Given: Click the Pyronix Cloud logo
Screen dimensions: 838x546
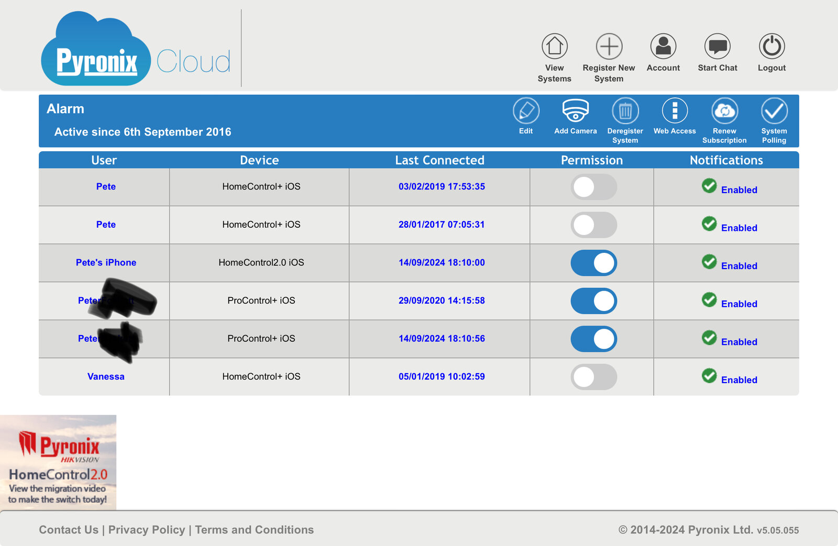Looking at the screenshot, I should 136,49.
